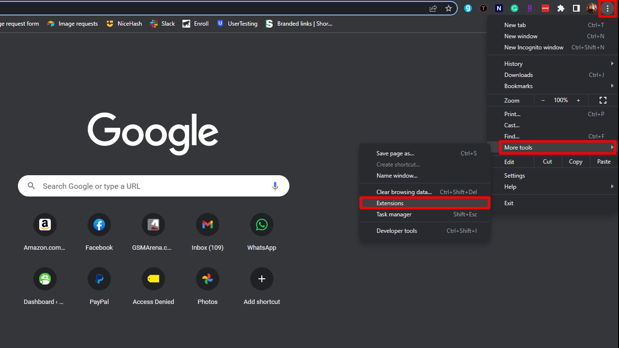This screenshot has height=348, width=619.
Task: Open the Access Denied shortcut tile
Action: pos(153,287)
